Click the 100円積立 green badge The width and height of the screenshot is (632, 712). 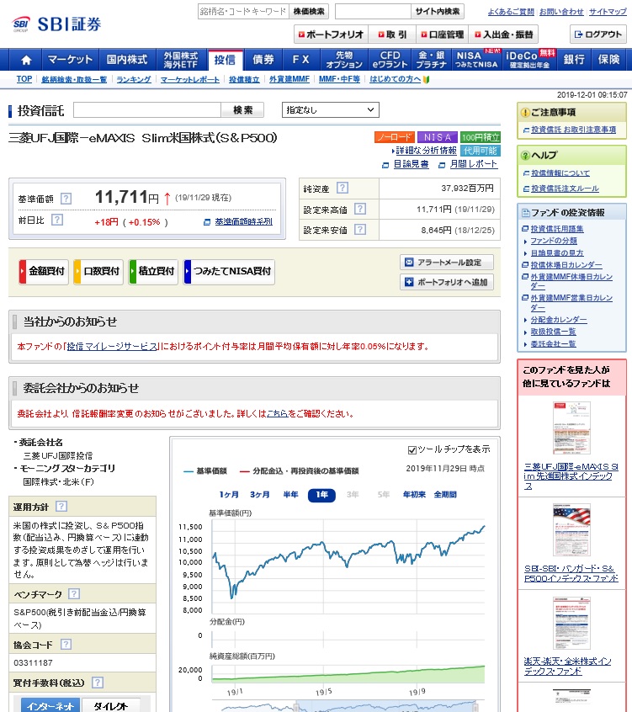(x=480, y=137)
